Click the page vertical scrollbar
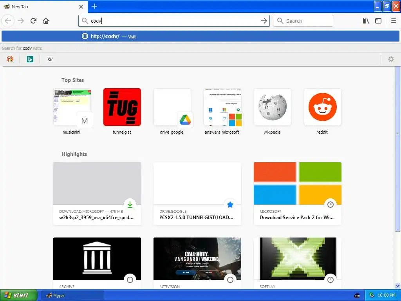 (x=398, y=149)
